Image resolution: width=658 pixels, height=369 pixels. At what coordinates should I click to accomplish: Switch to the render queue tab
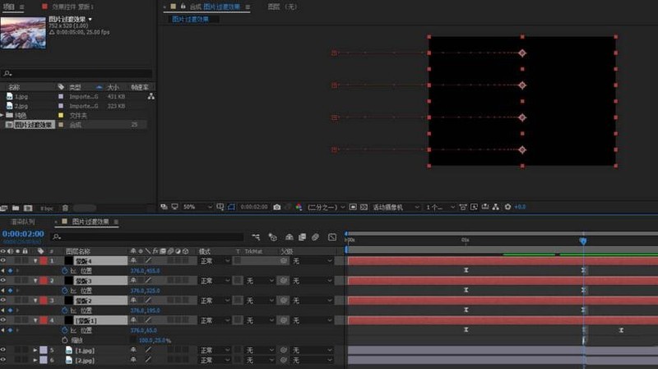click(23, 221)
